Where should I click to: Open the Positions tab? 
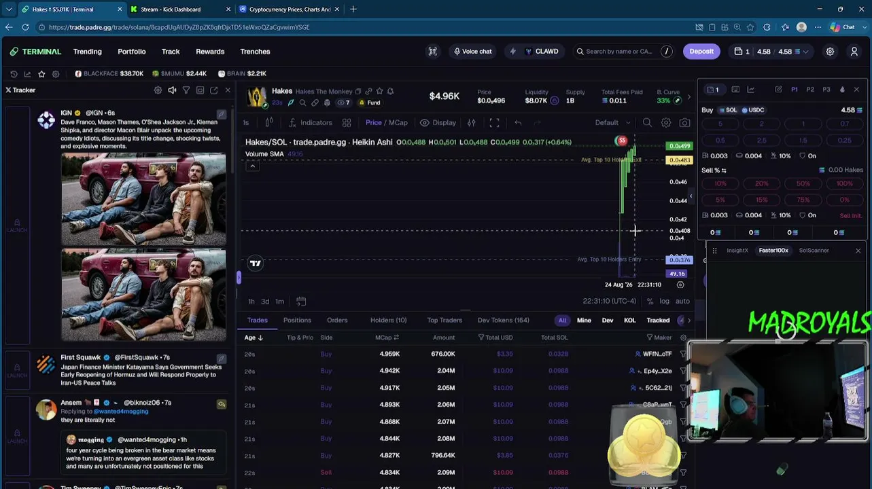[x=297, y=321]
